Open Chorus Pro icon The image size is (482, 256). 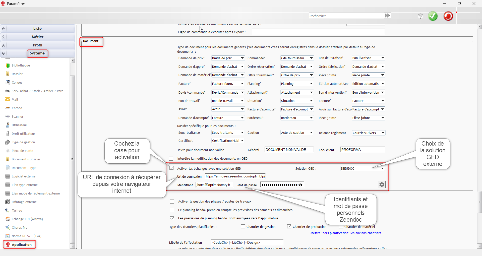click(x=8, y=227)
